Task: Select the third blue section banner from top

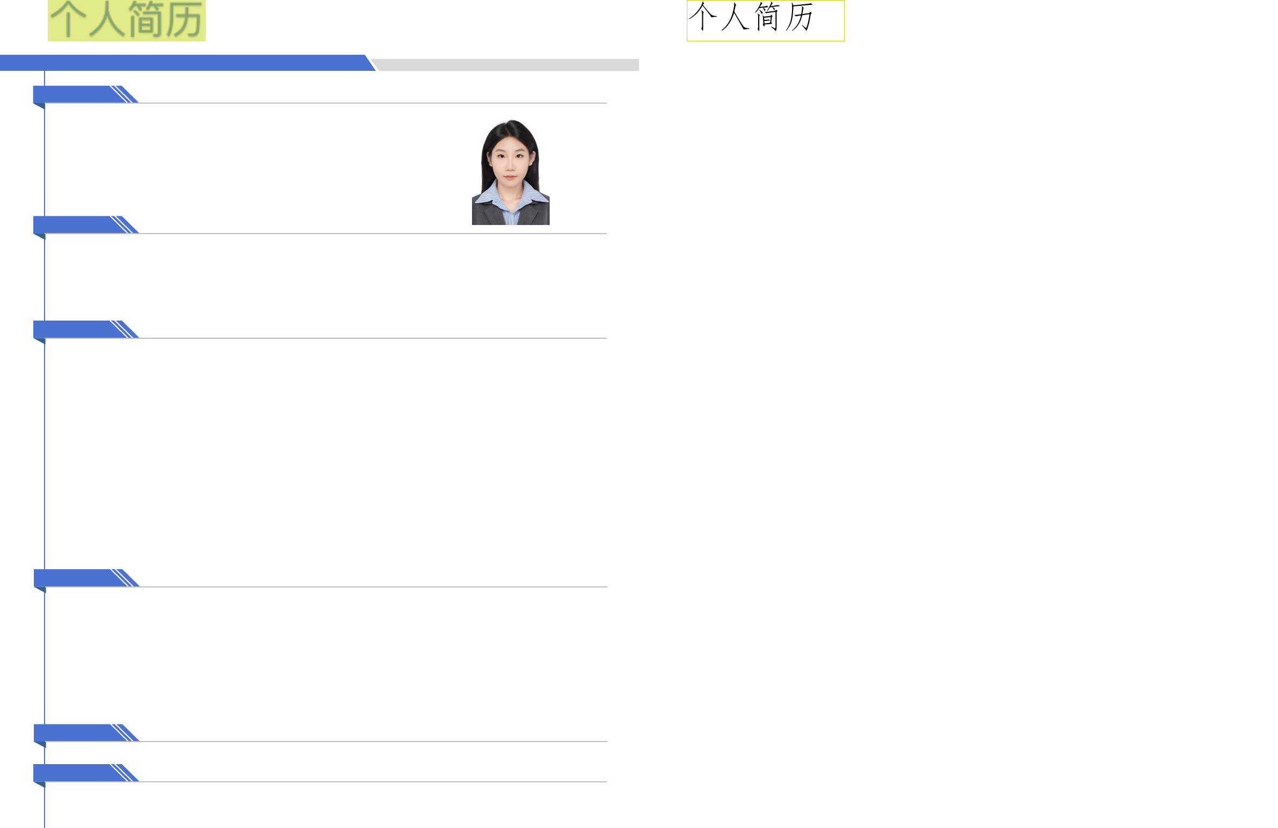Action: tap(75, 329)
